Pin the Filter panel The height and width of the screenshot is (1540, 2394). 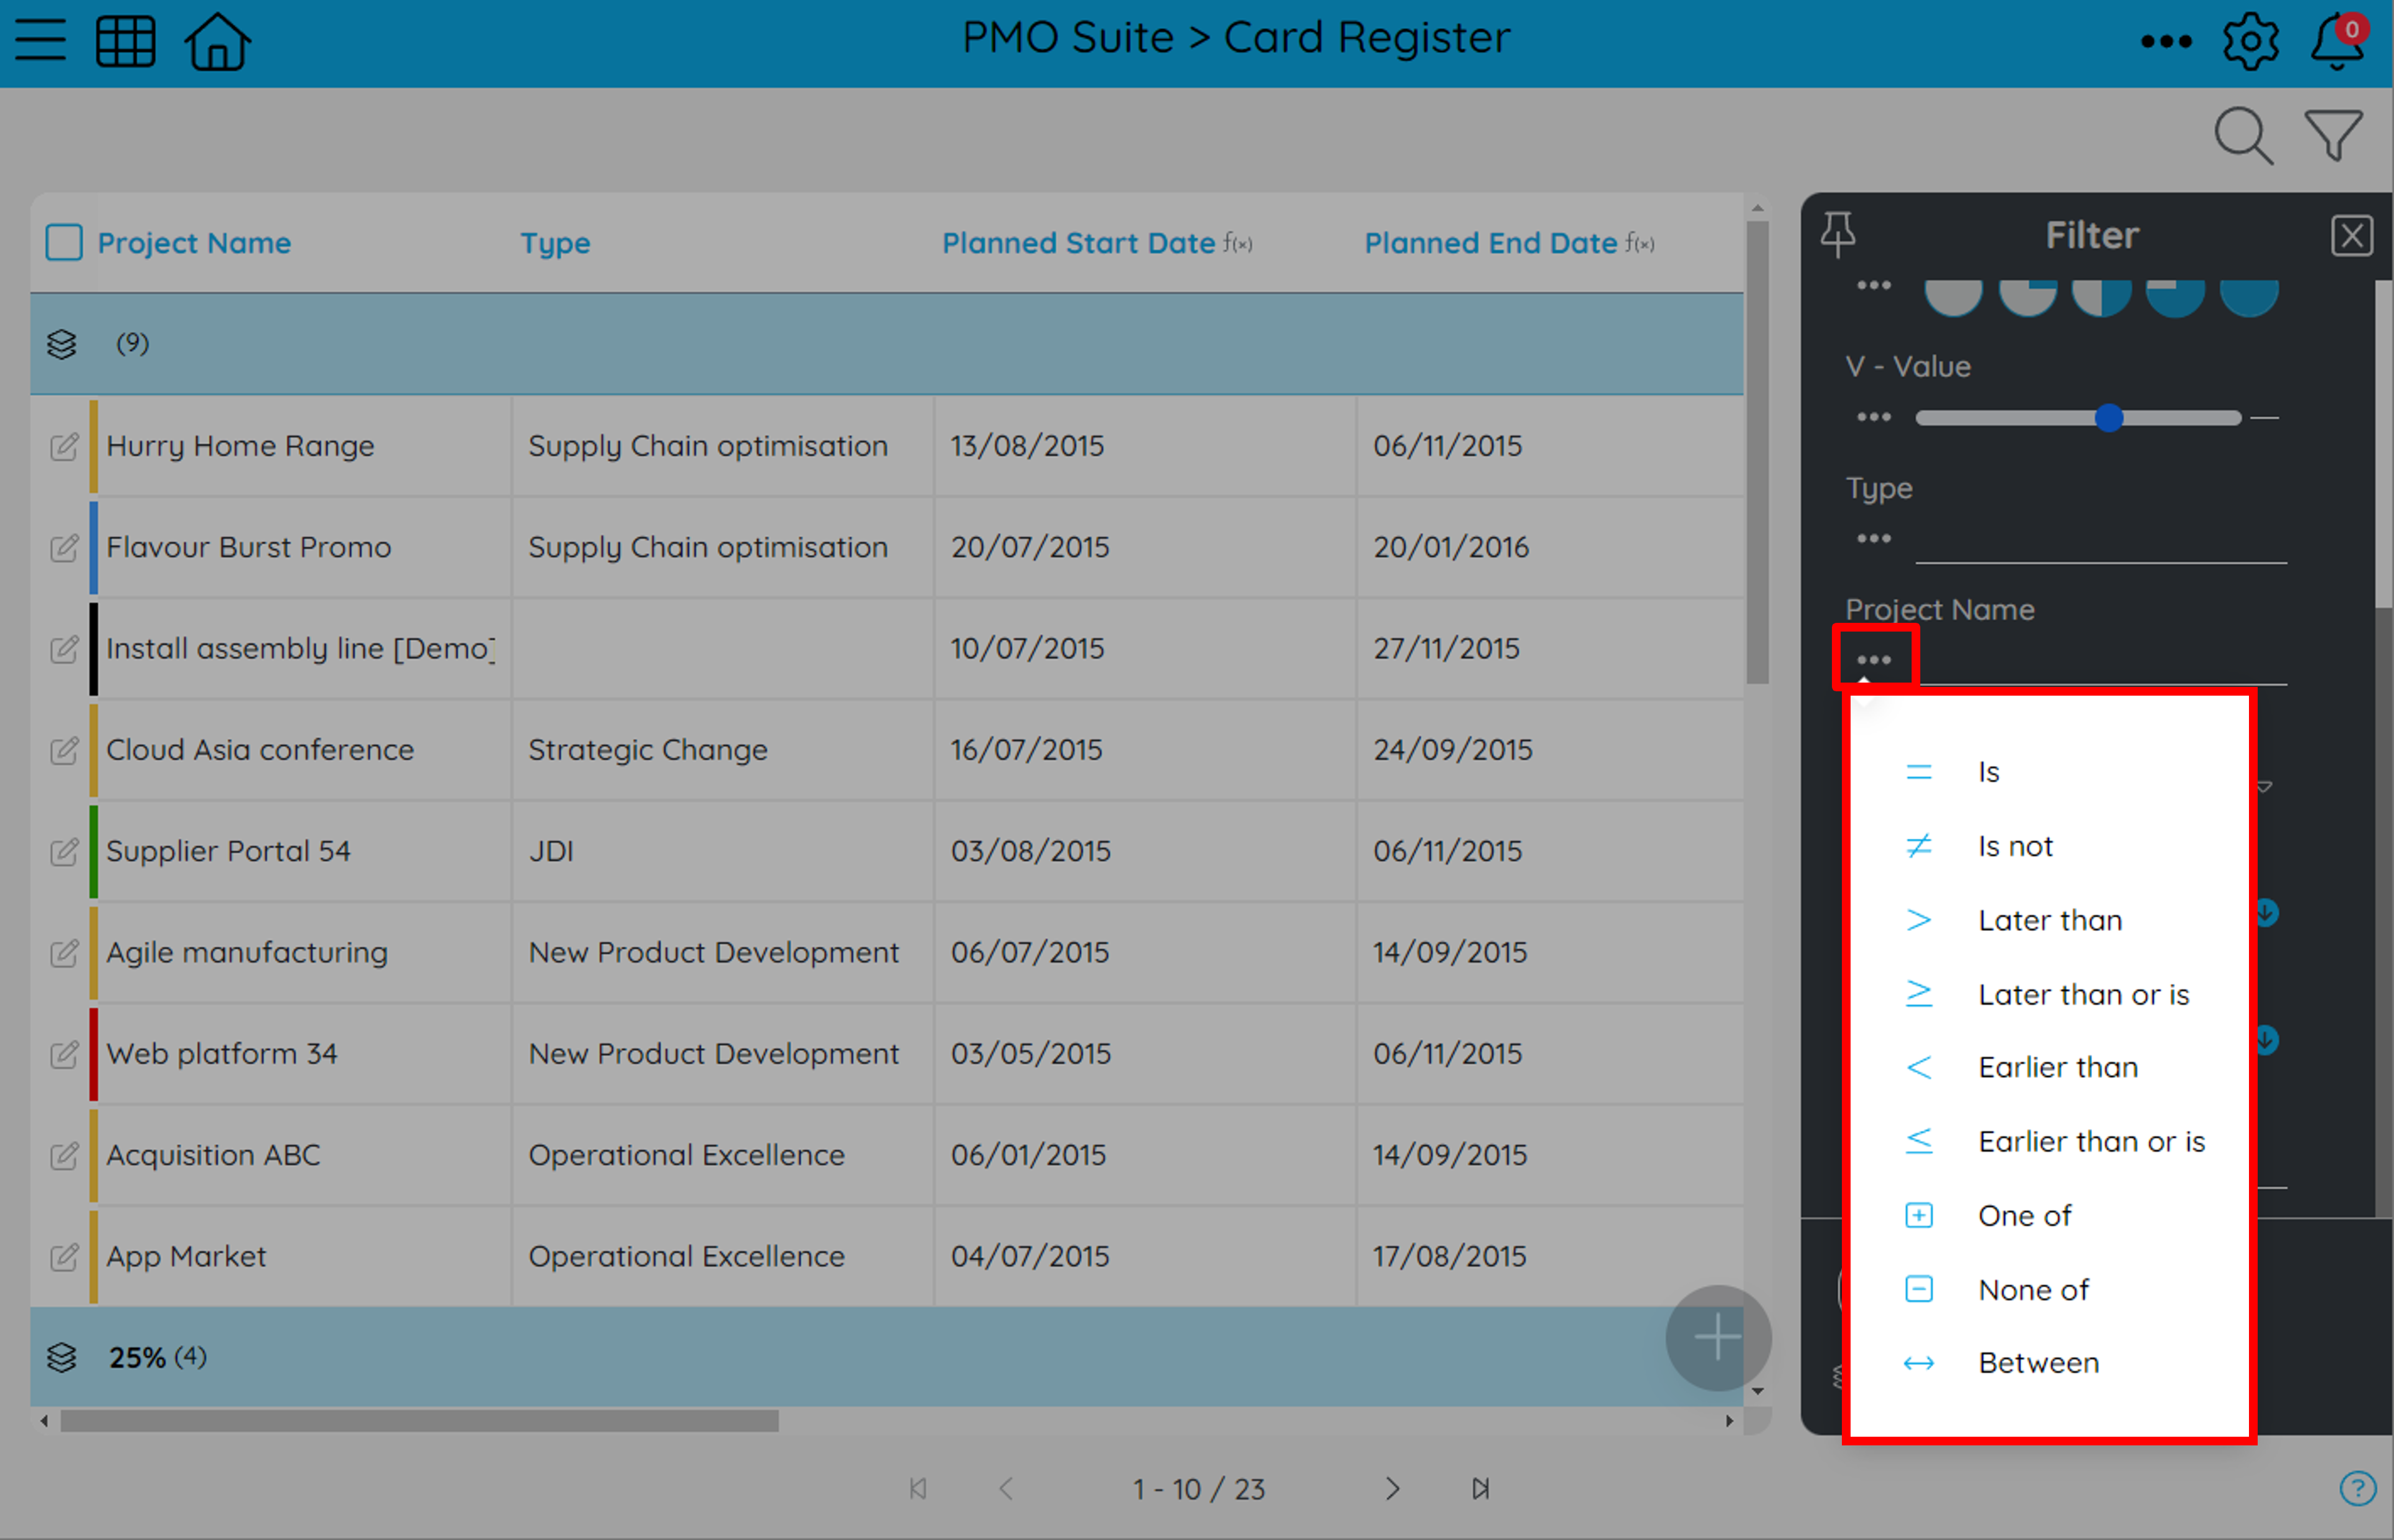click(x=1838, y=235)
